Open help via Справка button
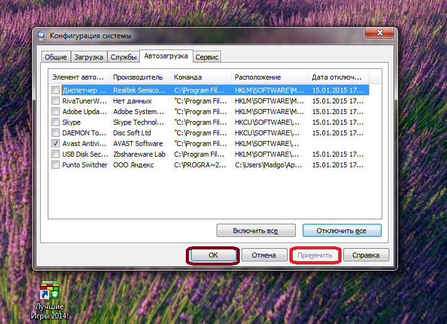 tap(366, 255)
